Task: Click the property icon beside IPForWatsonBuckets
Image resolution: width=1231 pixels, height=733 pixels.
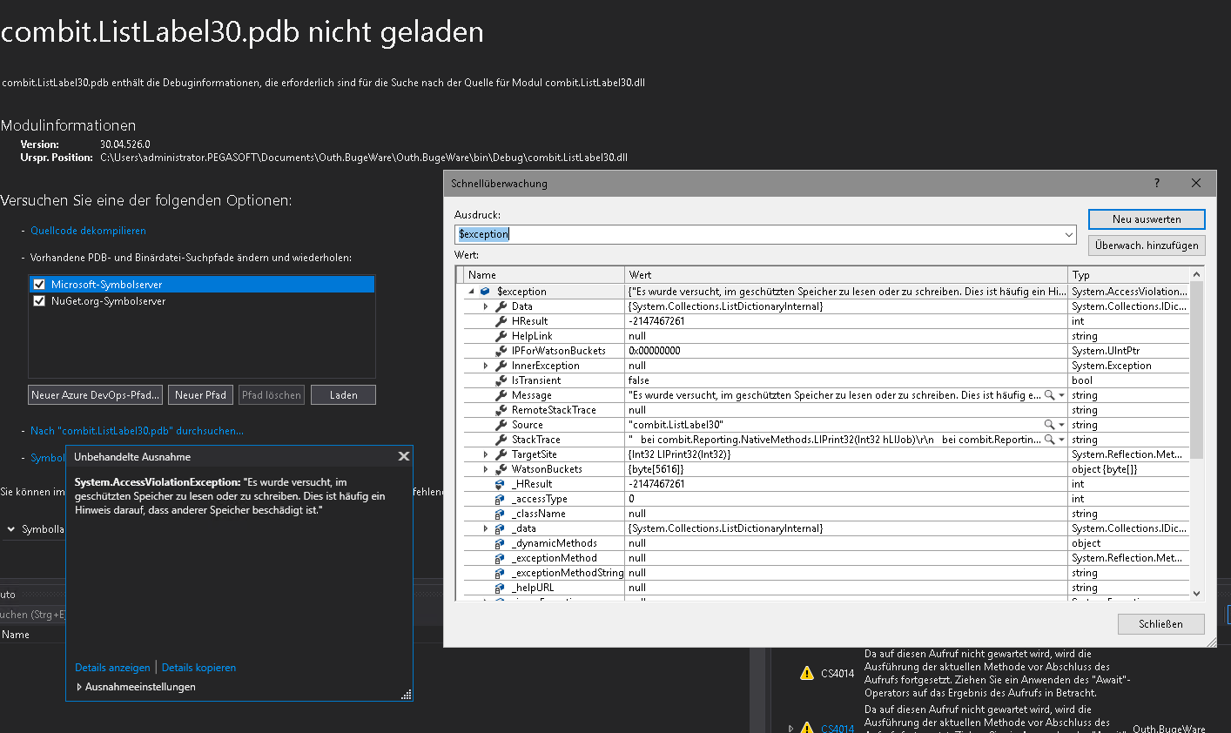Action: click(x=501, y=351)
